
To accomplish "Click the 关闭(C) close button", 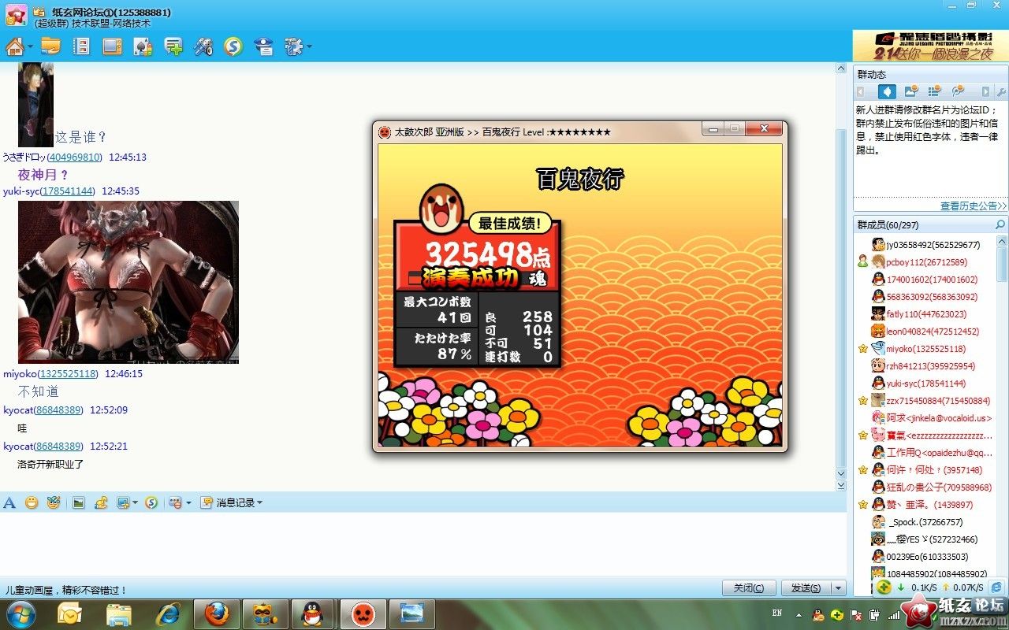I will point(749,588).
